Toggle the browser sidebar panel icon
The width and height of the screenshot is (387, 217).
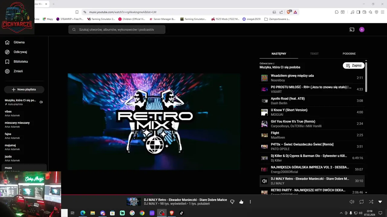[x=358, y=12]
